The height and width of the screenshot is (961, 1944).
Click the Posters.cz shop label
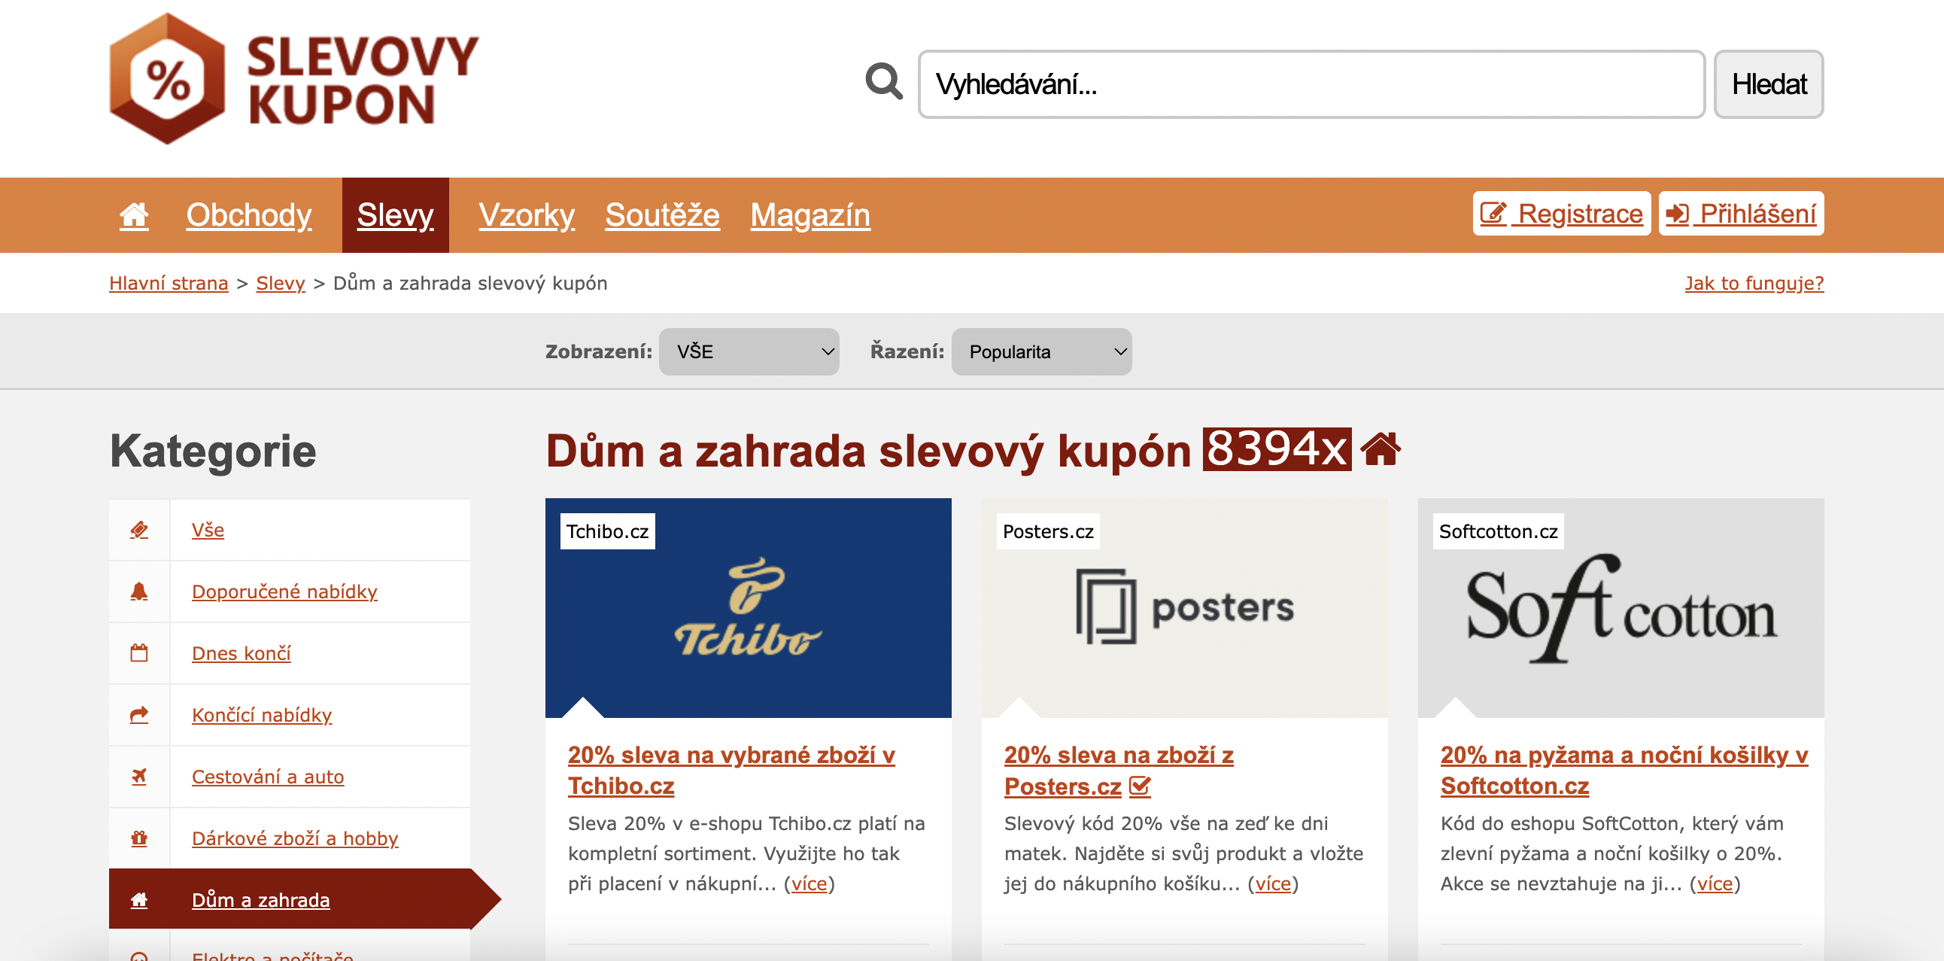tap(1047, 531)
